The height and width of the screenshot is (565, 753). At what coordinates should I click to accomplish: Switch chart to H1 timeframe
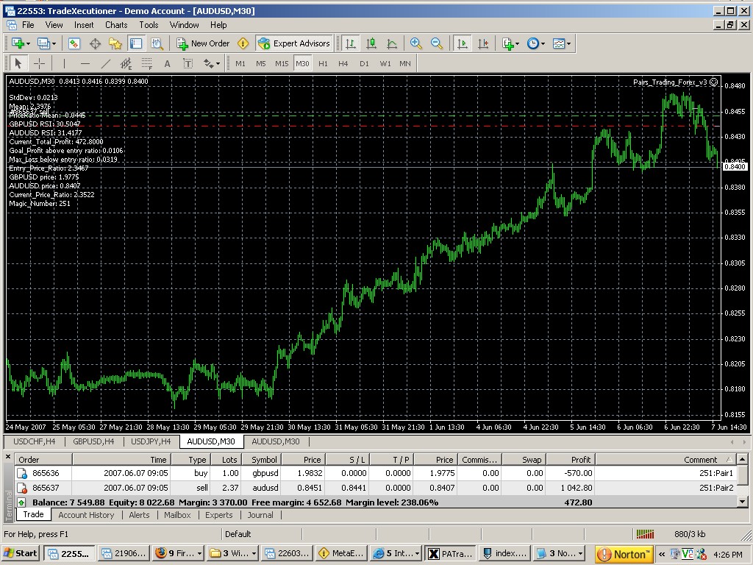coord(324,63)
